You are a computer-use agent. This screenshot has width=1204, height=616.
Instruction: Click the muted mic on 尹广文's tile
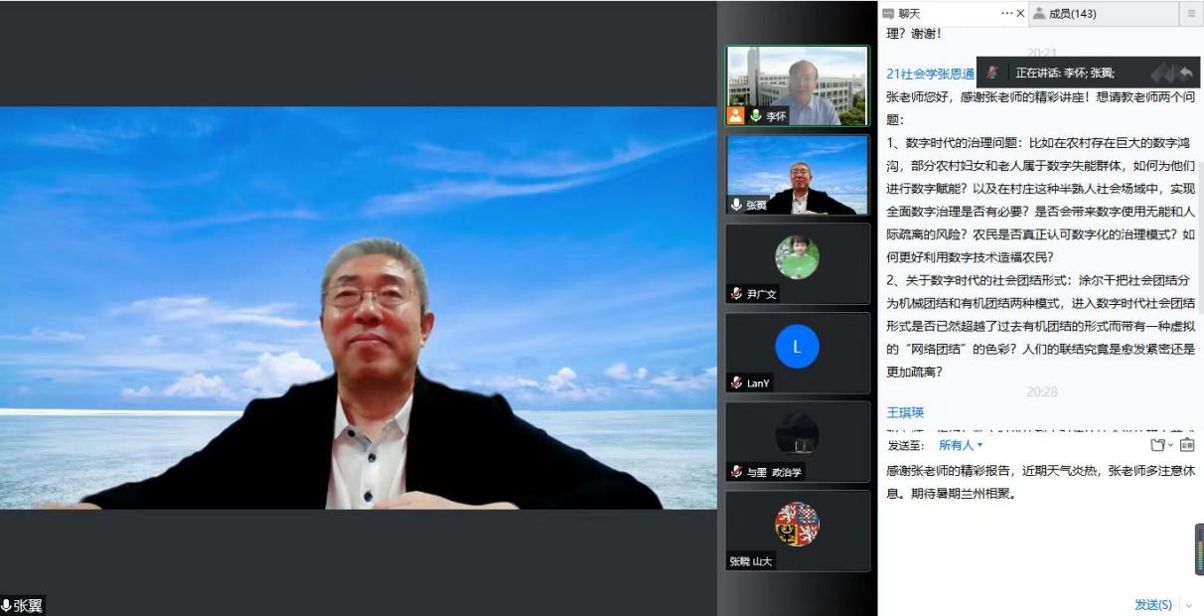coord(736,294)
